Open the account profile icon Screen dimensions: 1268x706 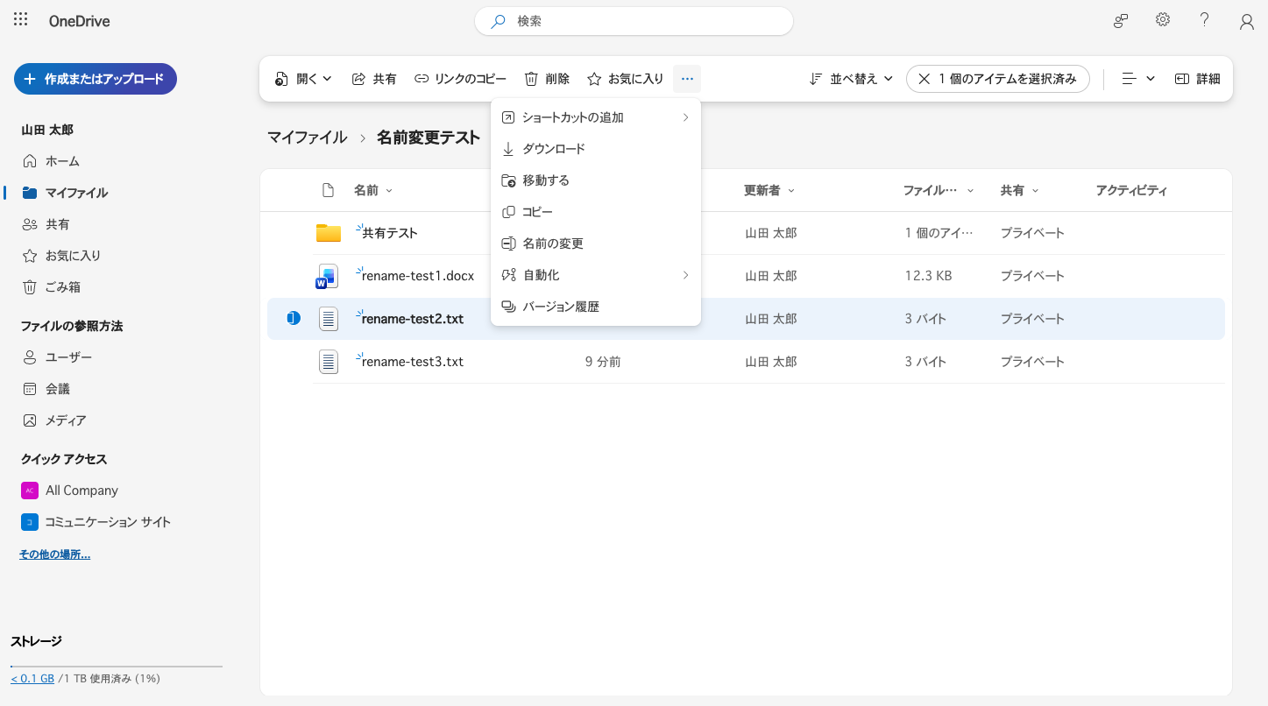coord(1246,22)
